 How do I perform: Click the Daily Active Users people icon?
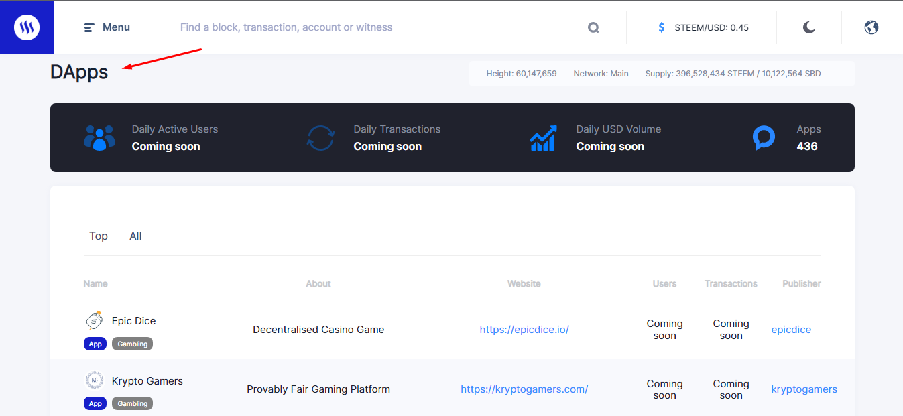100,138
